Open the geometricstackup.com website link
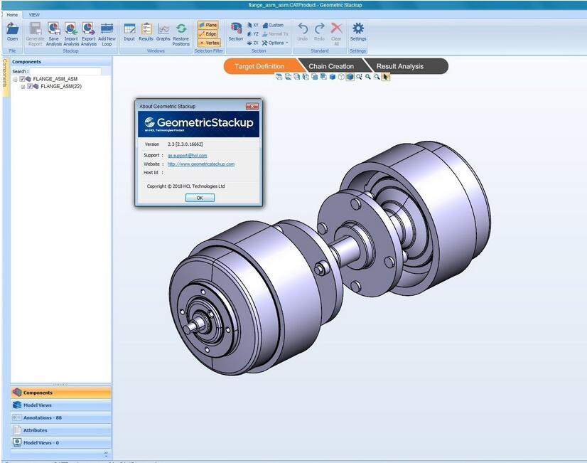 click(x=201, y=164)
